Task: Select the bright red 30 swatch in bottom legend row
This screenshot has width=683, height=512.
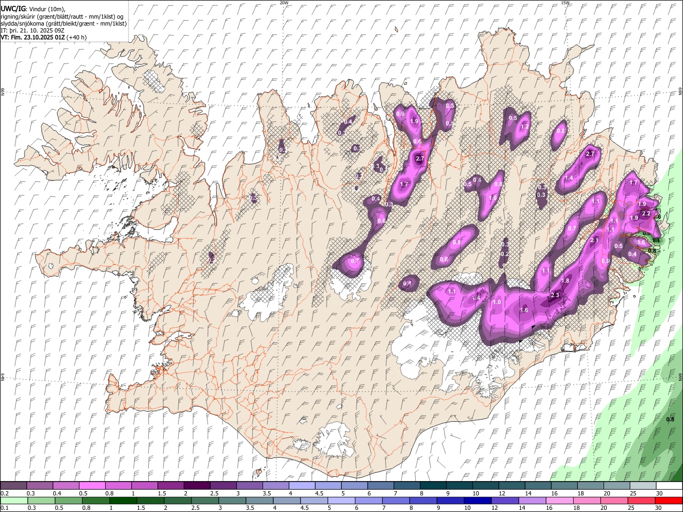Action: [669, 500]
